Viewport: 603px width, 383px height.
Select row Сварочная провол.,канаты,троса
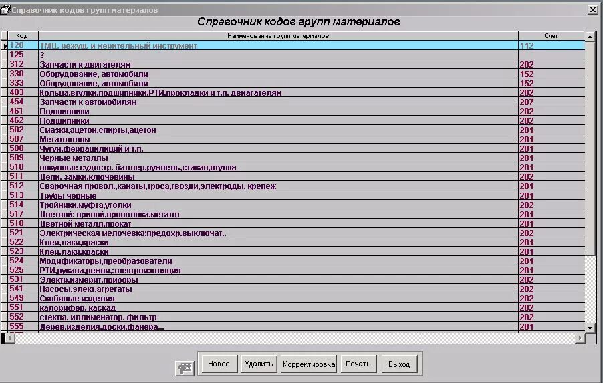click(295, 186)
